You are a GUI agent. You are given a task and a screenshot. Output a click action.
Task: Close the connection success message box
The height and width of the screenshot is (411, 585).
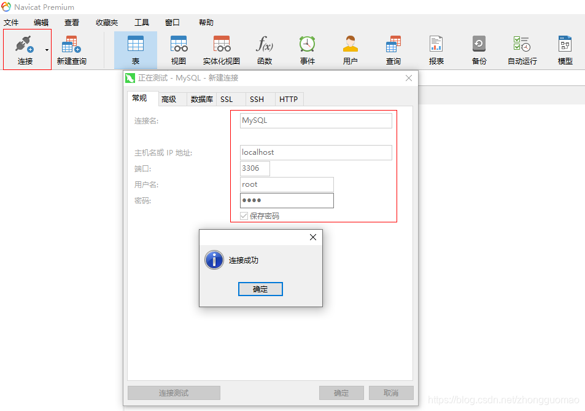coord(313,237)
